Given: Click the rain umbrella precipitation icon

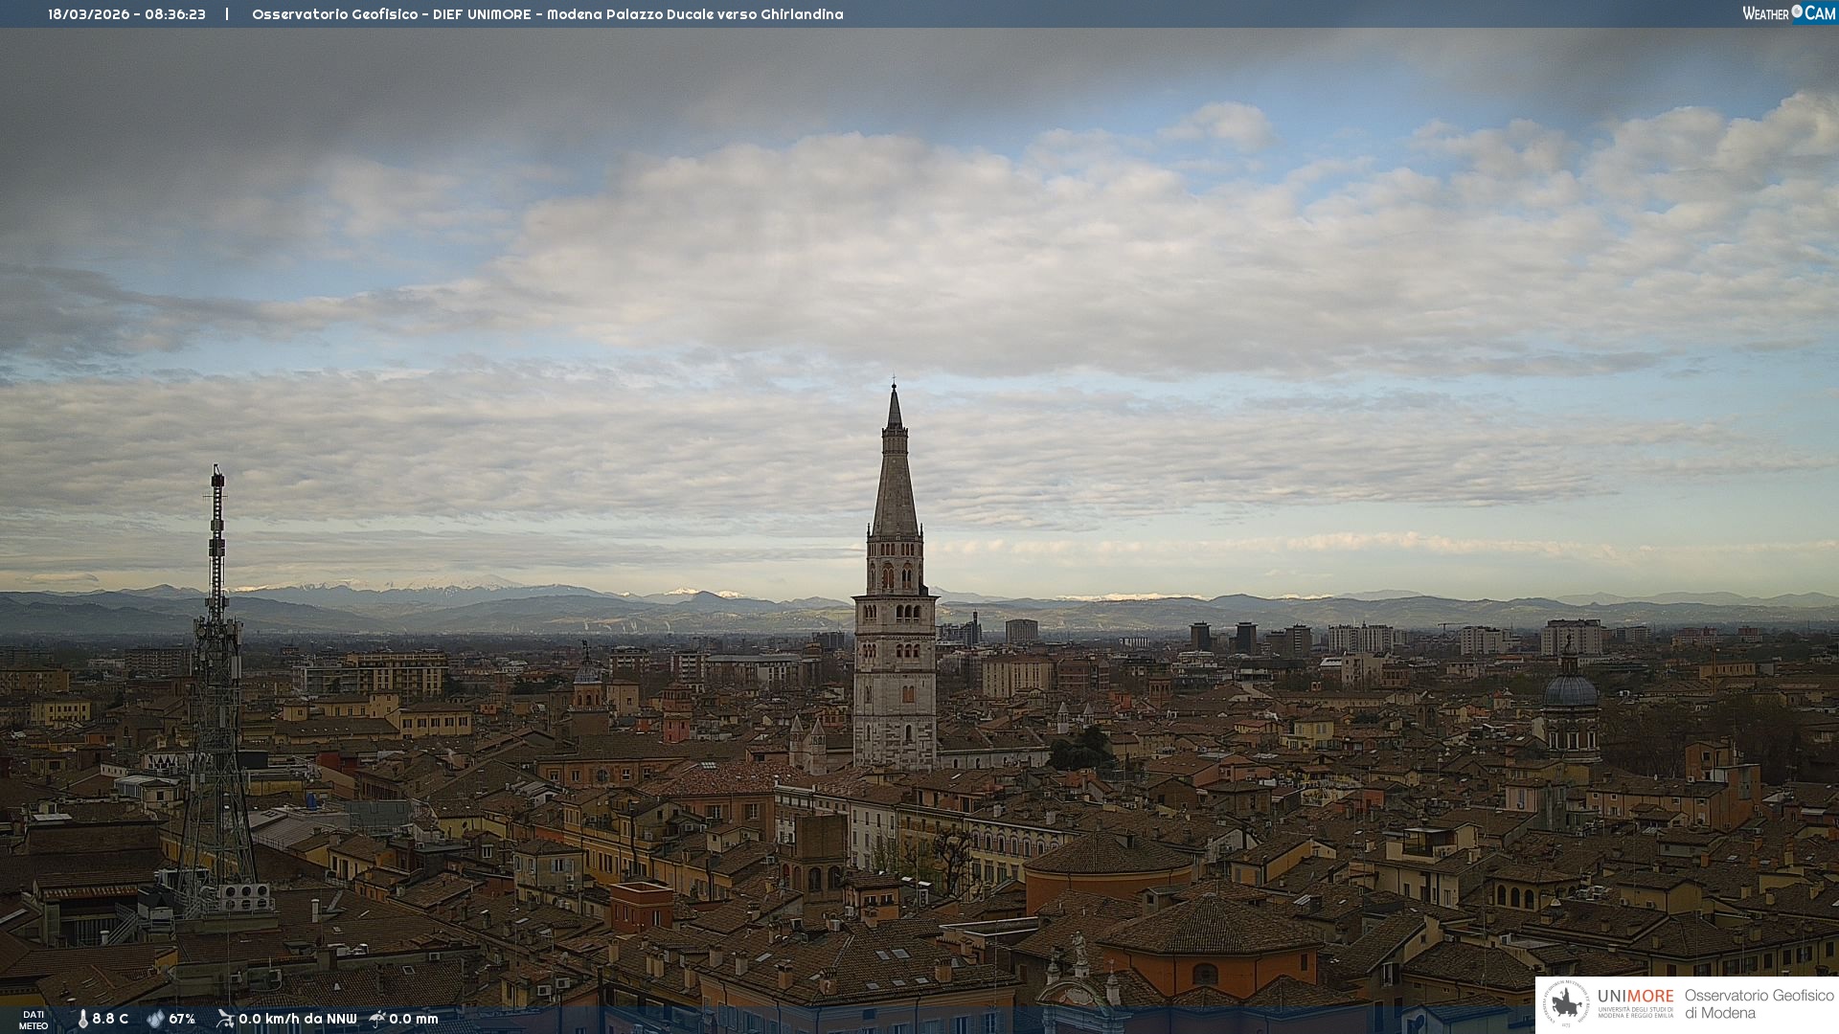Looking at the screenshot, I should click(377, 1019).
